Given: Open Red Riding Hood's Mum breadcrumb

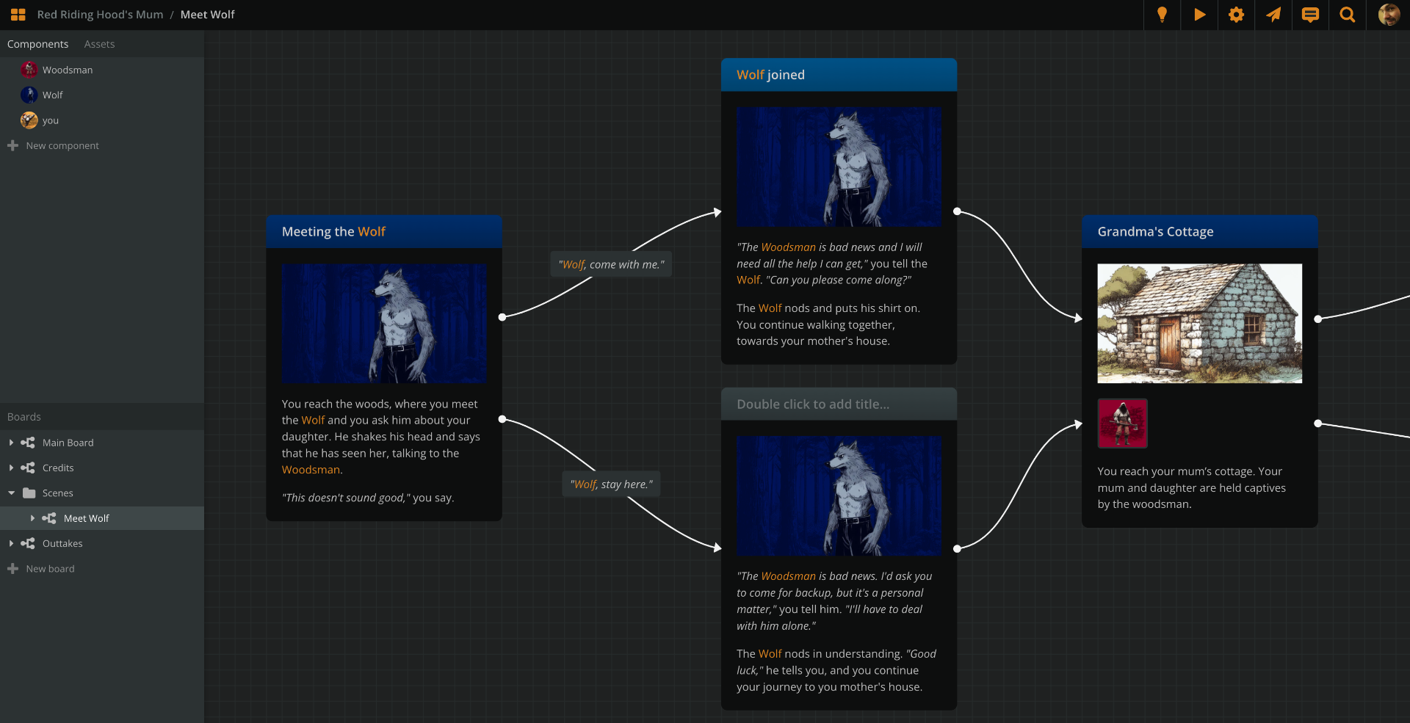Looking at the screenshot, I should pyautogui.click(x=100, y=15).
